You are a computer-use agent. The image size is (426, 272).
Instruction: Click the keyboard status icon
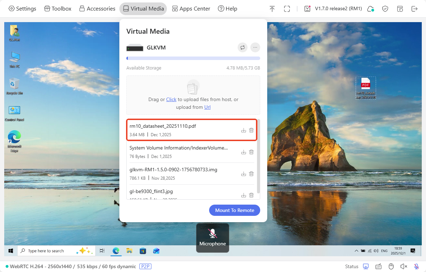tap(378, 266)
